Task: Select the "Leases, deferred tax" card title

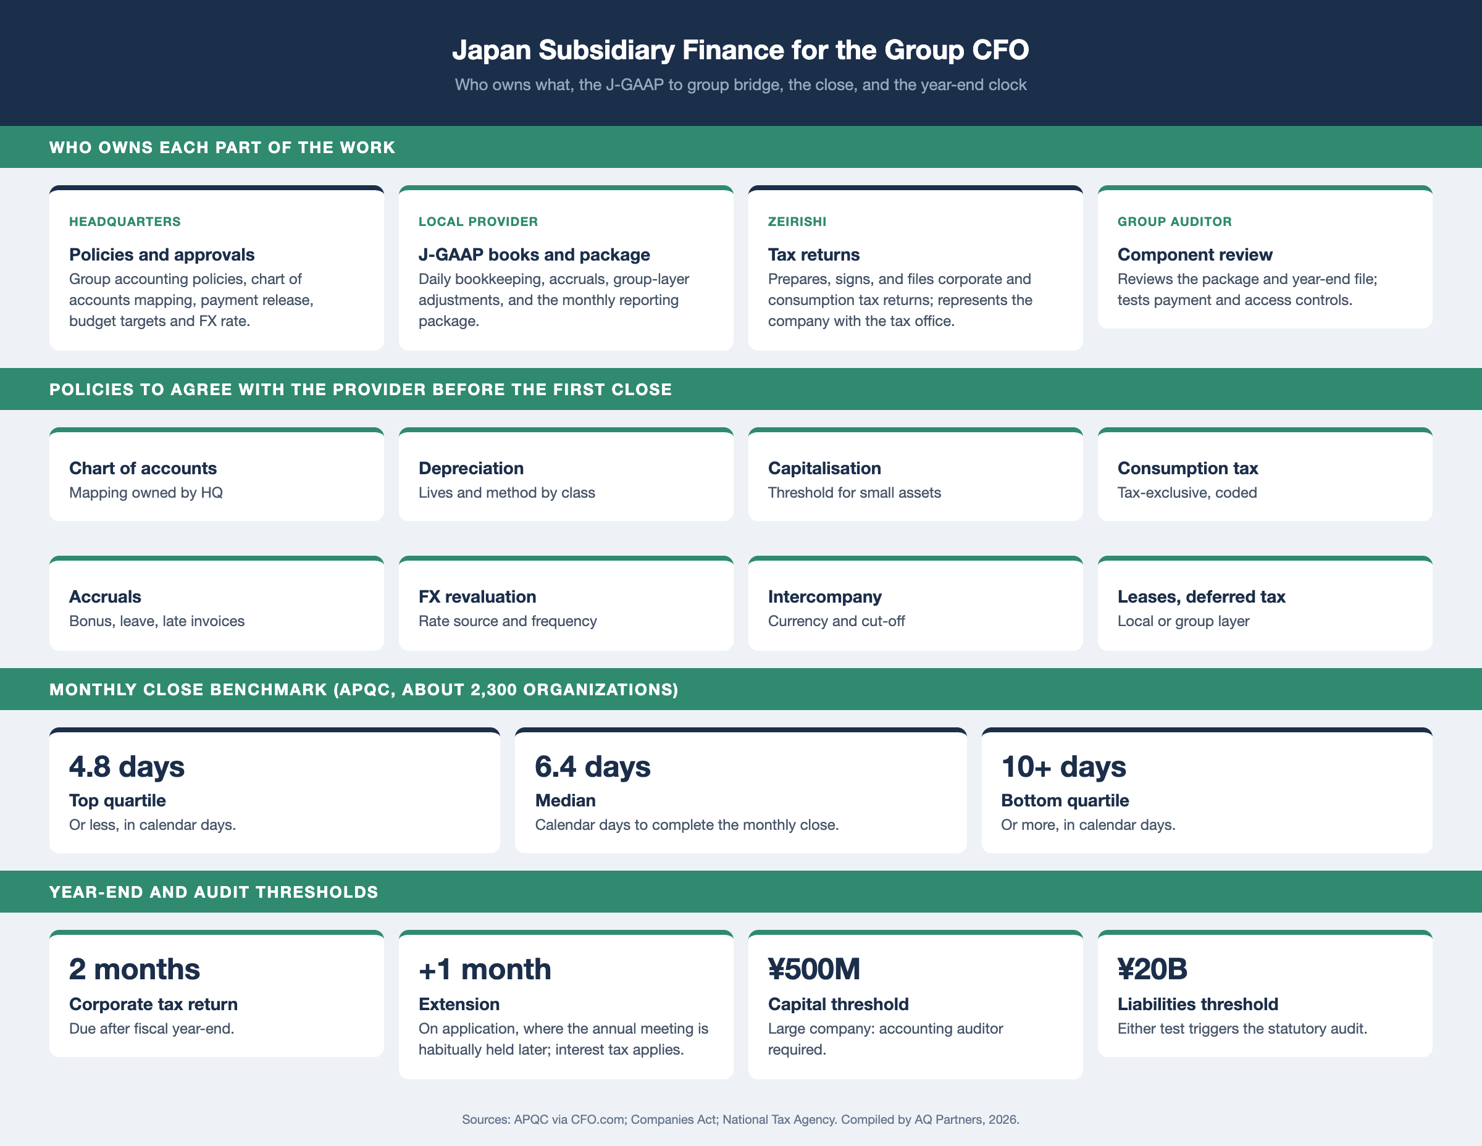Action: point(1201,596)
